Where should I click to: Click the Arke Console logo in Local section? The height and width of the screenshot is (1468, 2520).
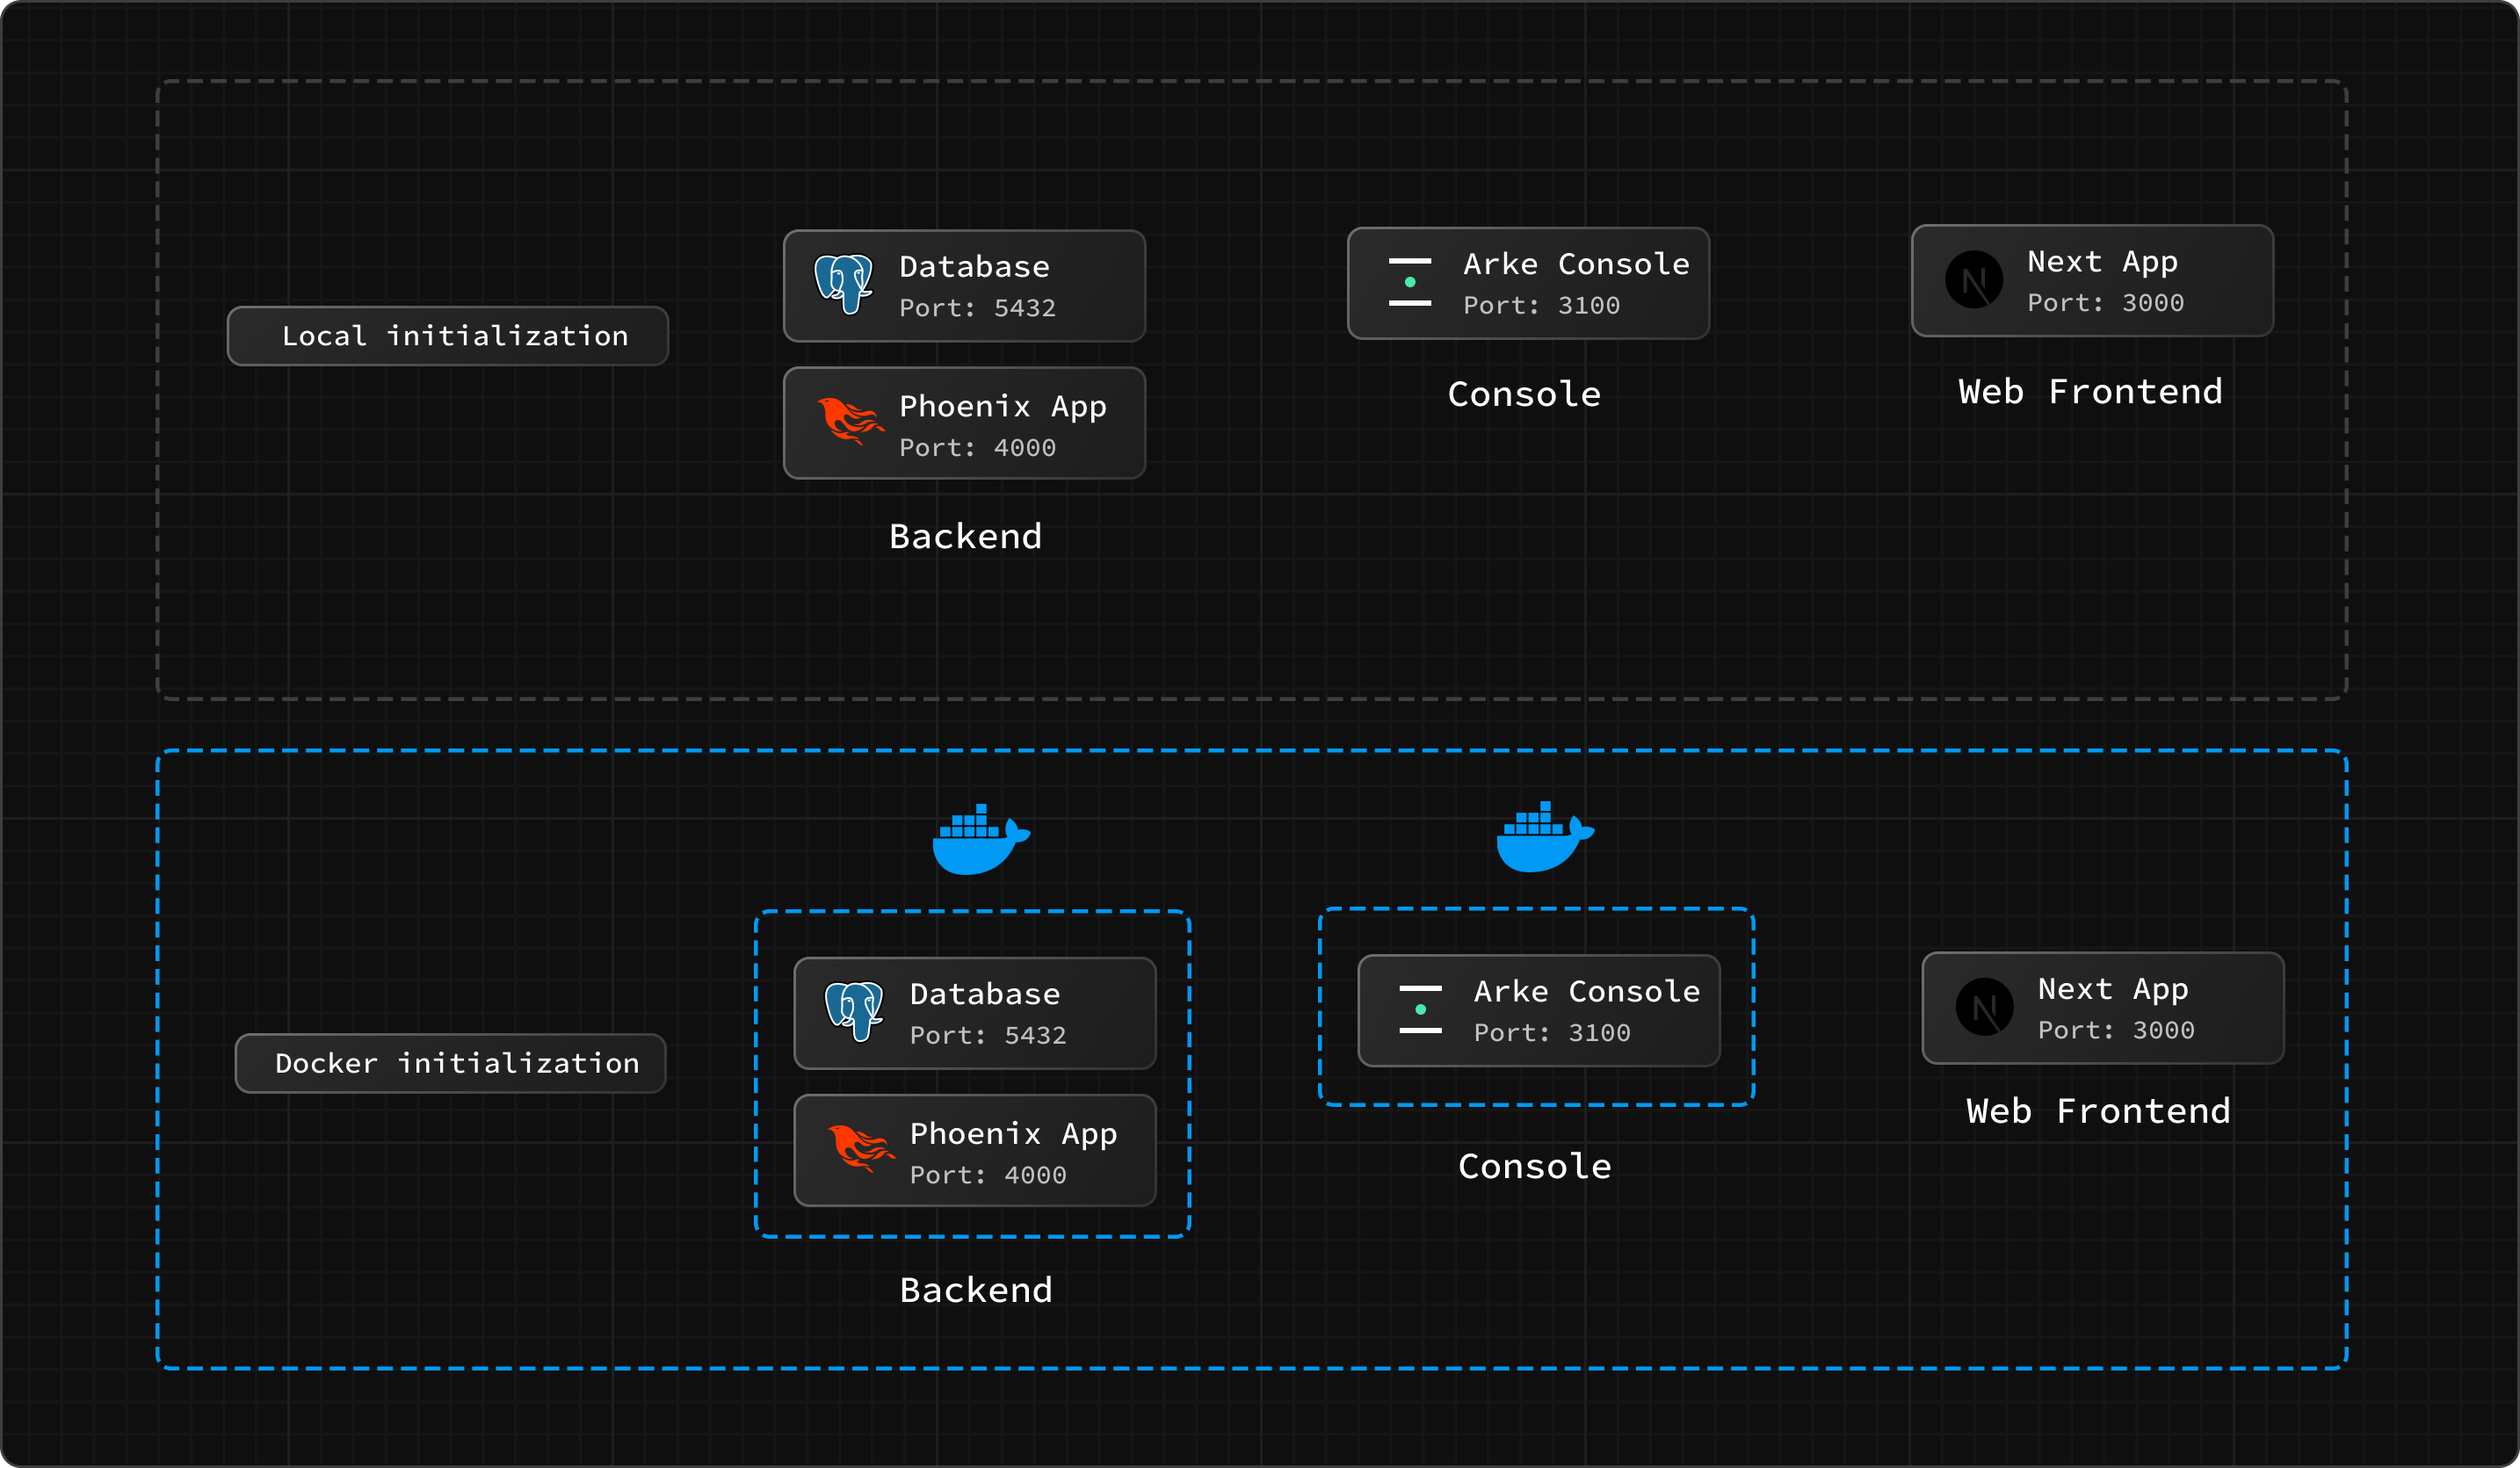click(x=1409, y=282)
